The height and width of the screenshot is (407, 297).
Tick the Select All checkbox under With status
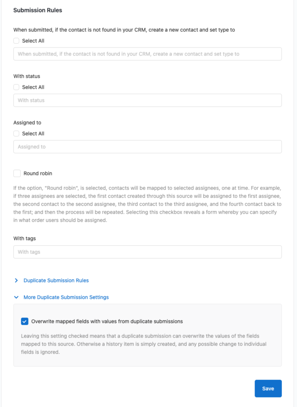click(x=16, y=87)
